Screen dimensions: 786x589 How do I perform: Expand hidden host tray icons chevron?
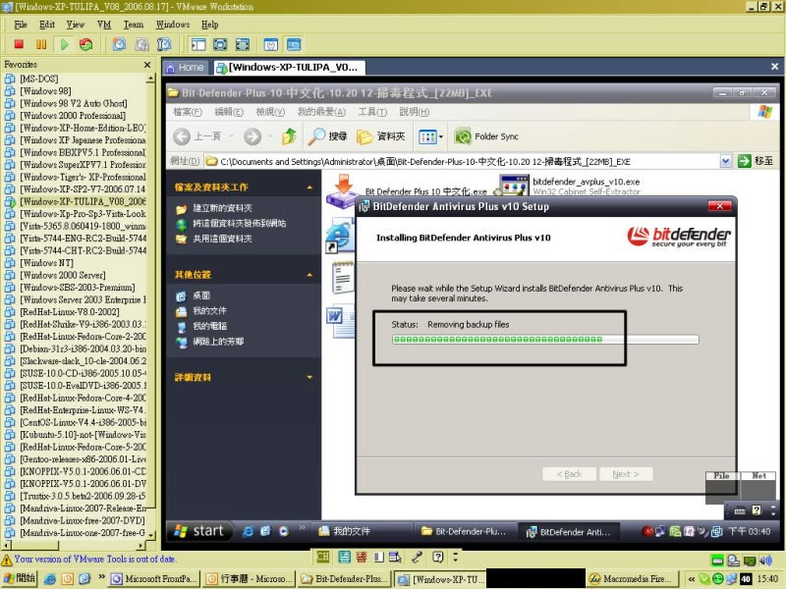click(692, 579)
